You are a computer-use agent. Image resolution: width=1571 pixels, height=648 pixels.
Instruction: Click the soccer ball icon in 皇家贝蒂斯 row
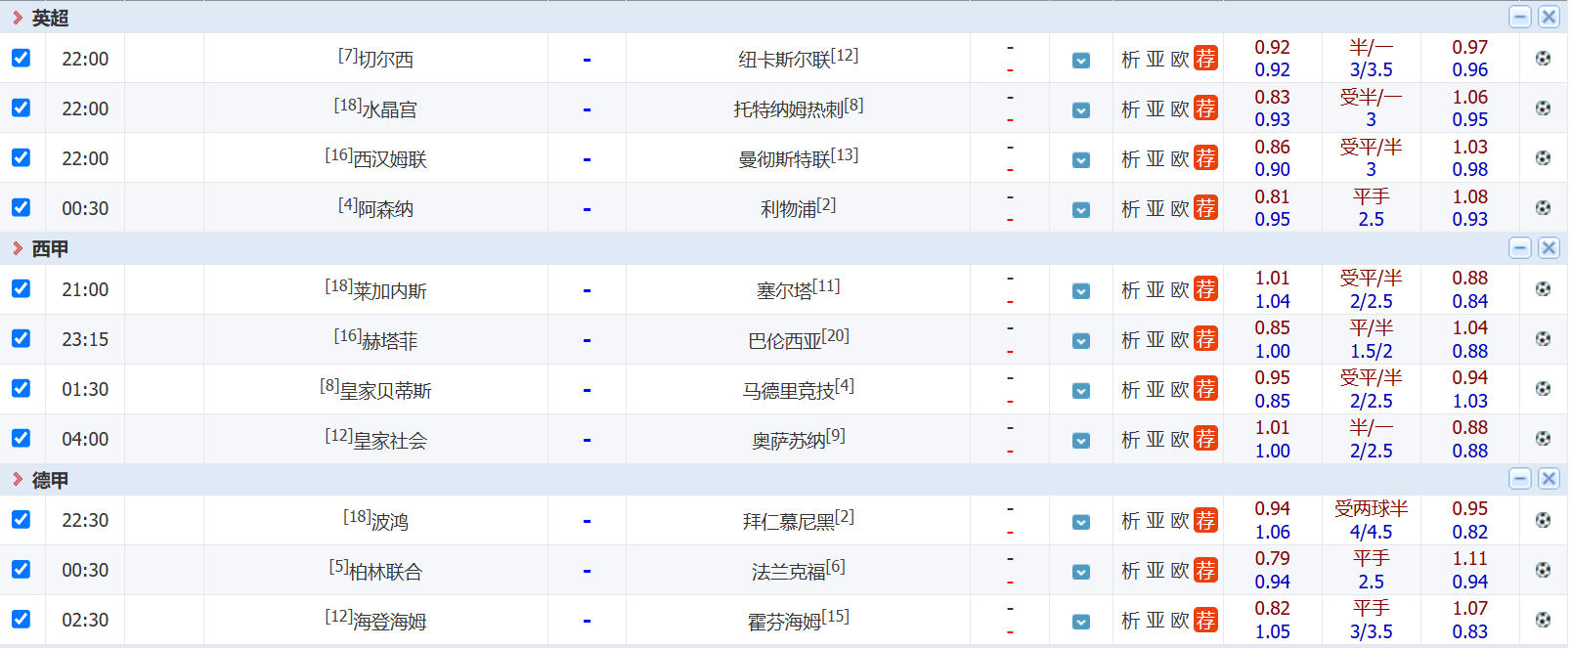point(1543,389)
